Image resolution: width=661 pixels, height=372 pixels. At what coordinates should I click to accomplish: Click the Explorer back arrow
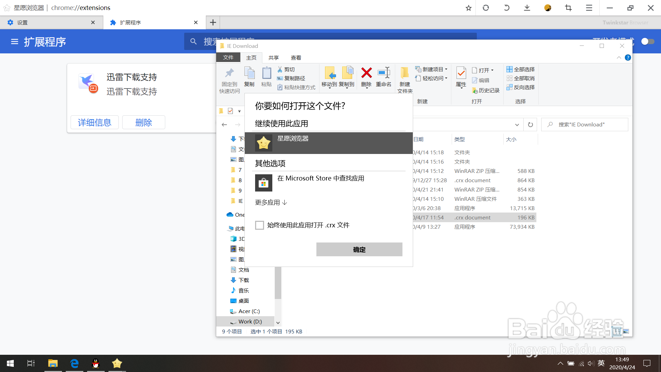[x=224, y=125]
